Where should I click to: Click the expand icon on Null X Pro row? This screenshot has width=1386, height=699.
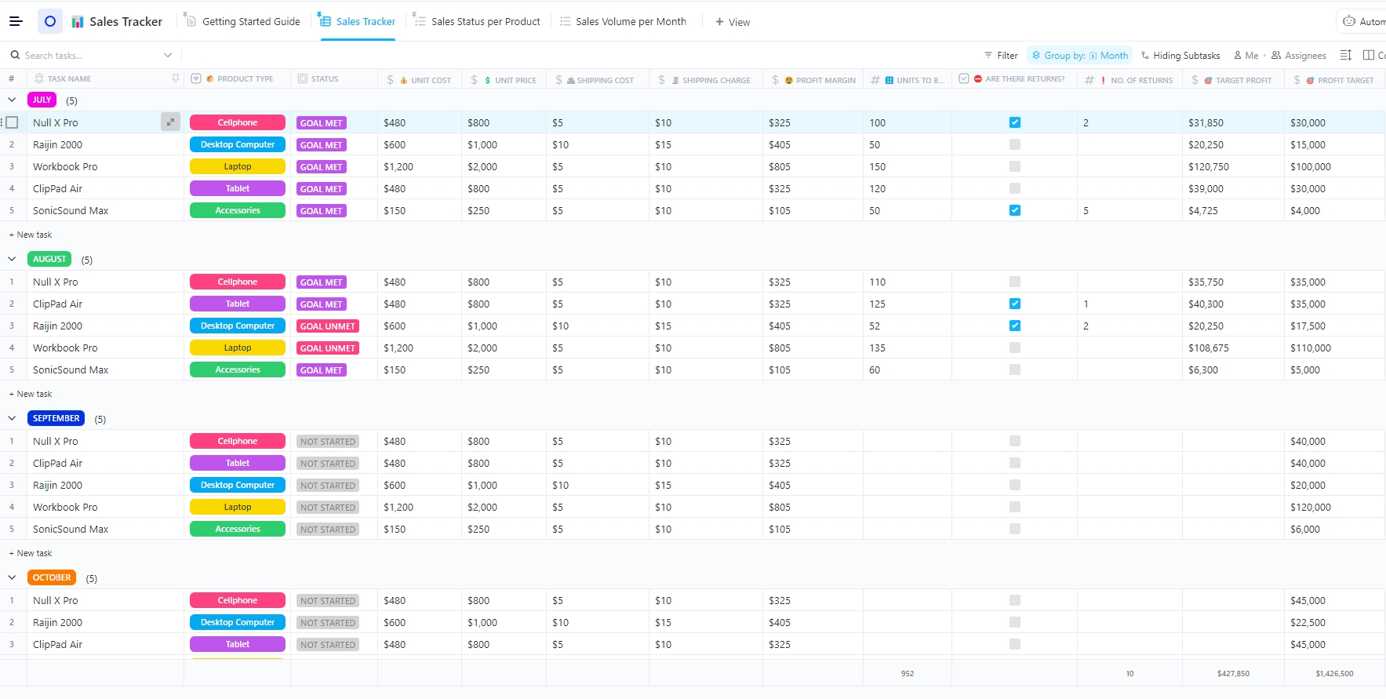pos(170,122)
